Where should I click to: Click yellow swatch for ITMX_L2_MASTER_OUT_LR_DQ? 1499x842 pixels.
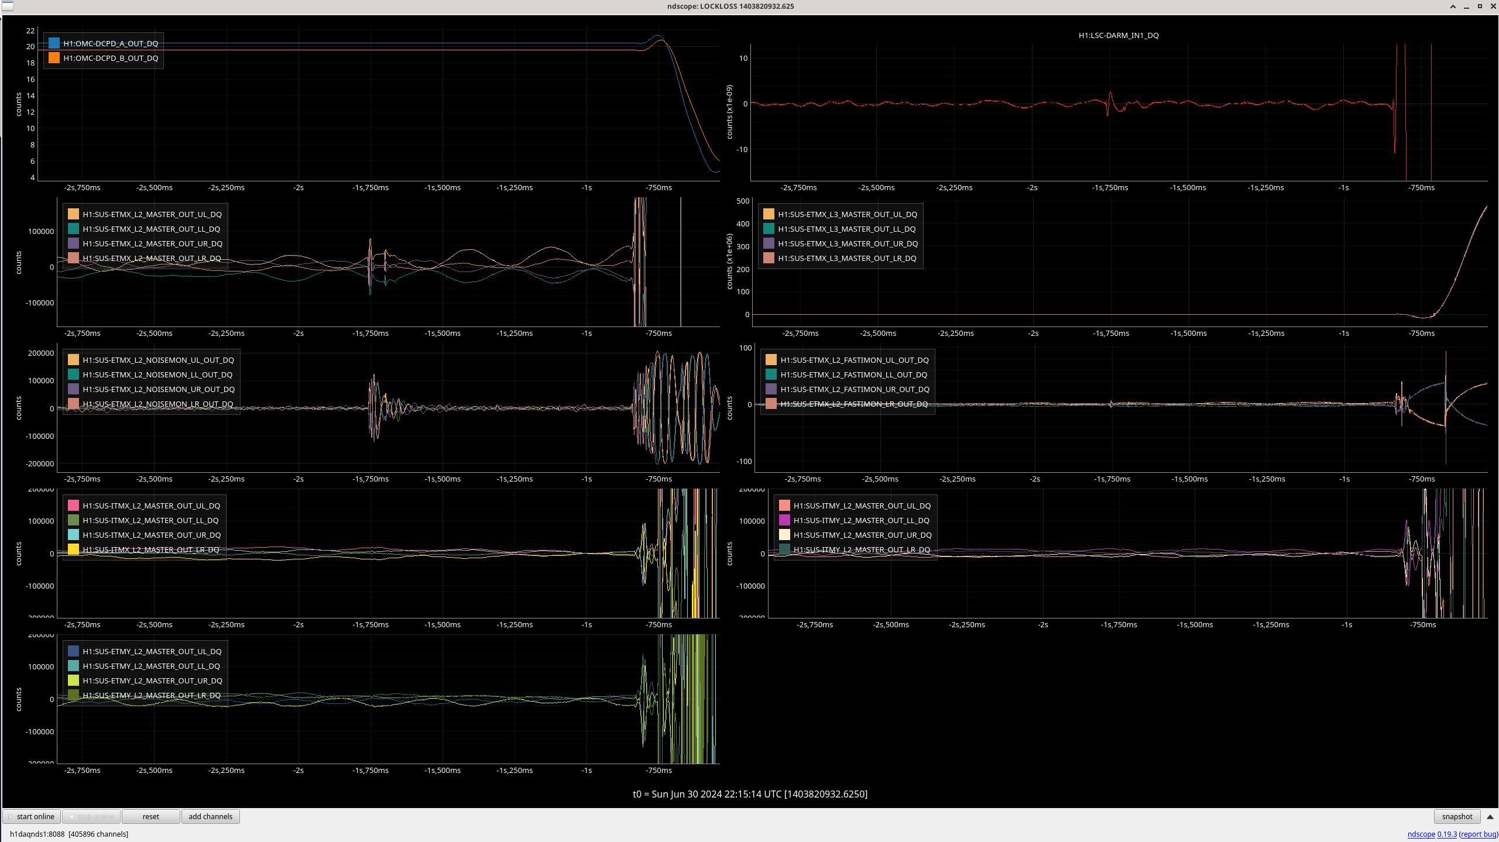click(x=74, y=549)
